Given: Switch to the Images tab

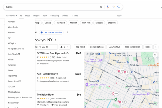Looking at the screenshot, I should click(36, 16).
